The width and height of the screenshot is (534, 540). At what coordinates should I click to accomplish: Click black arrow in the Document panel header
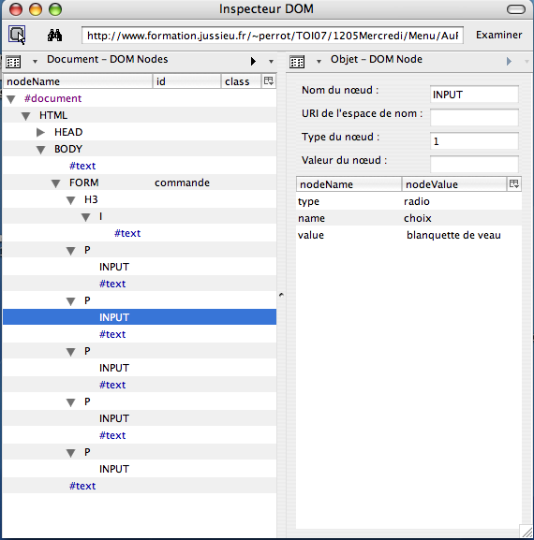click(253, 62)
